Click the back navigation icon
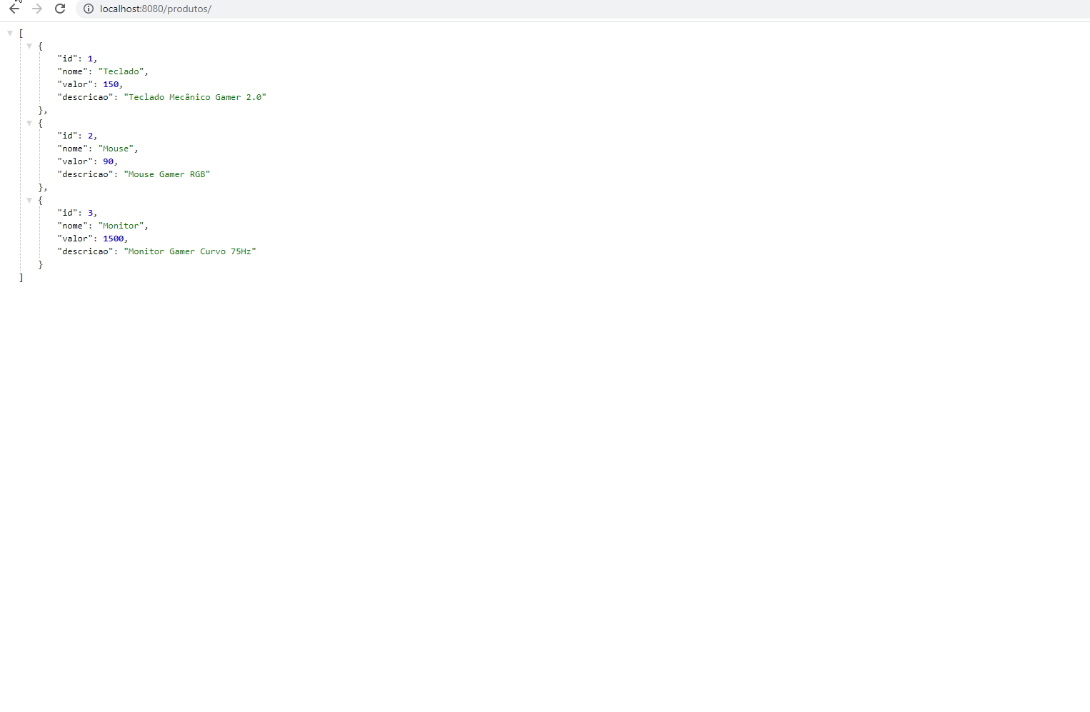This screenshot has height=712, width=1090. (x=14, y=9)
